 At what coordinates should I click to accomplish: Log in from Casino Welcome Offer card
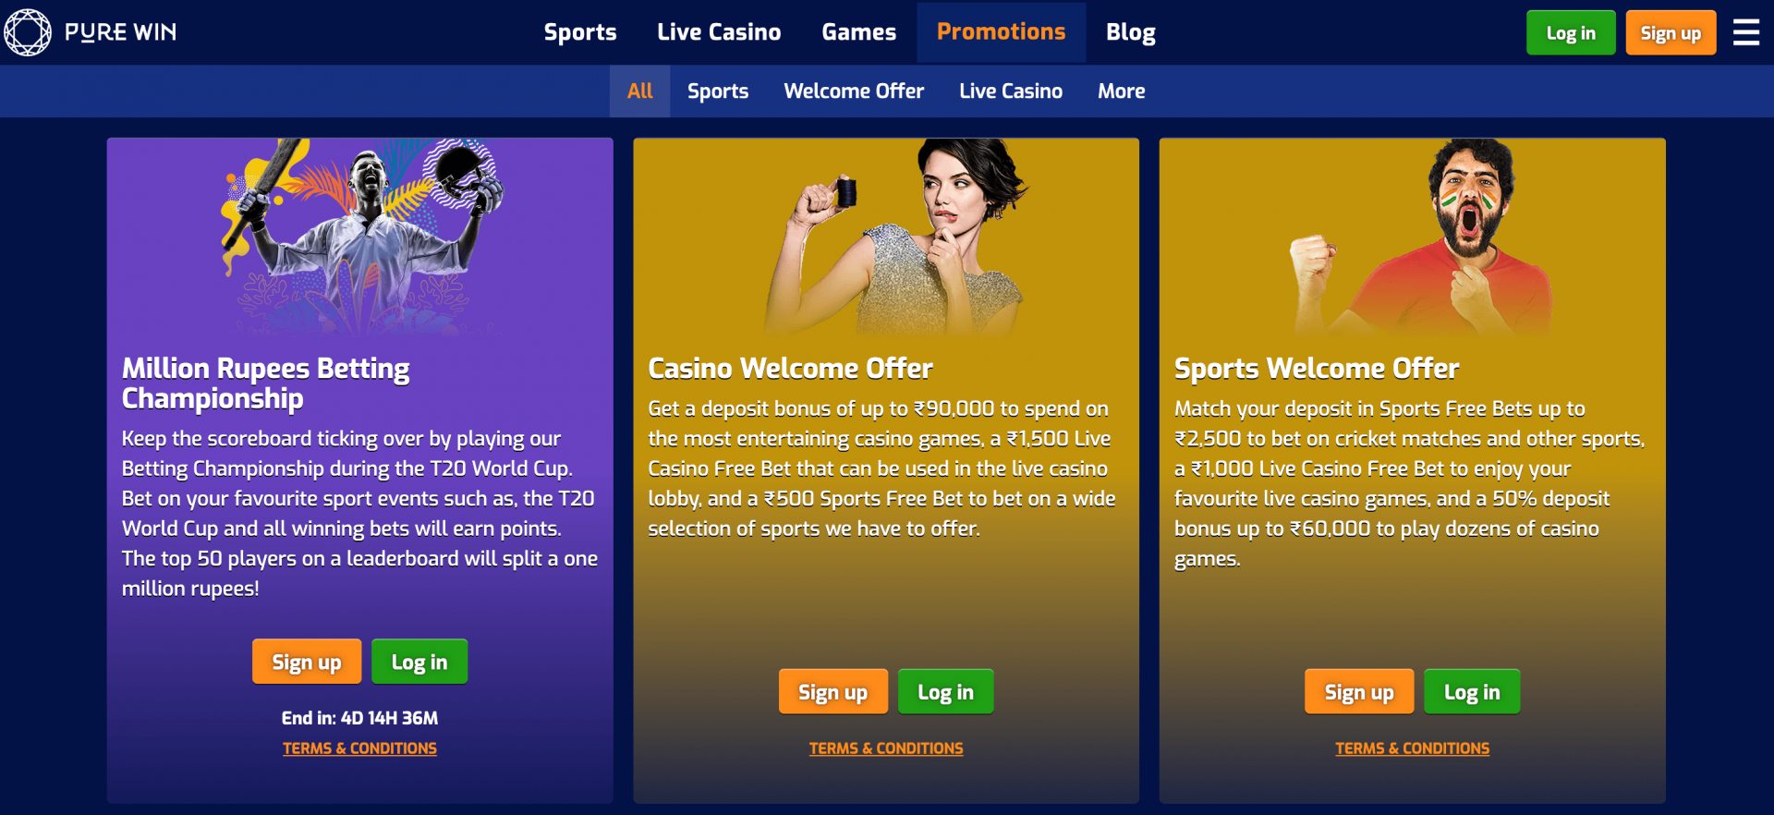pyautogui.click(x=945, y=691)
